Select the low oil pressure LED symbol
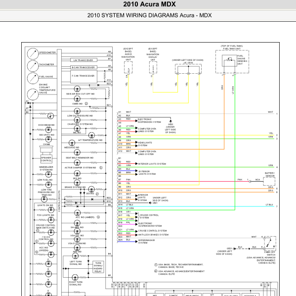The height and width of the screenshot is (296, 296). click(x=77, y=111)
